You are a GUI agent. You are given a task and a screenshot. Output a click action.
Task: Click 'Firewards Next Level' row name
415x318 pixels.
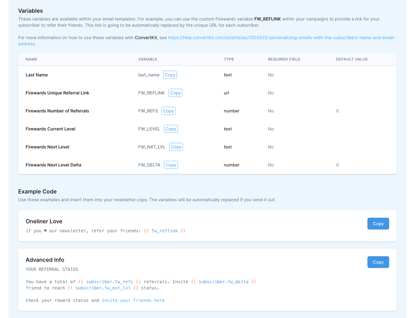point(47,147)
